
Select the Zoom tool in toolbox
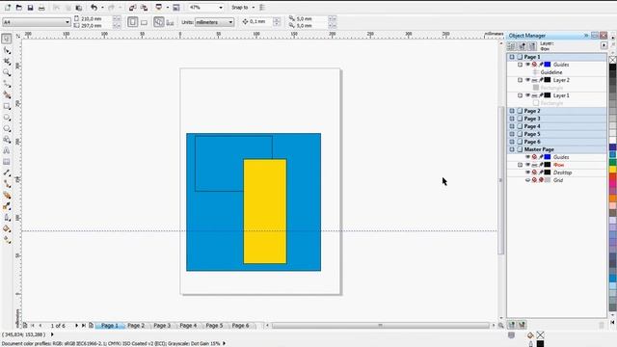click(x=7, y=72)
